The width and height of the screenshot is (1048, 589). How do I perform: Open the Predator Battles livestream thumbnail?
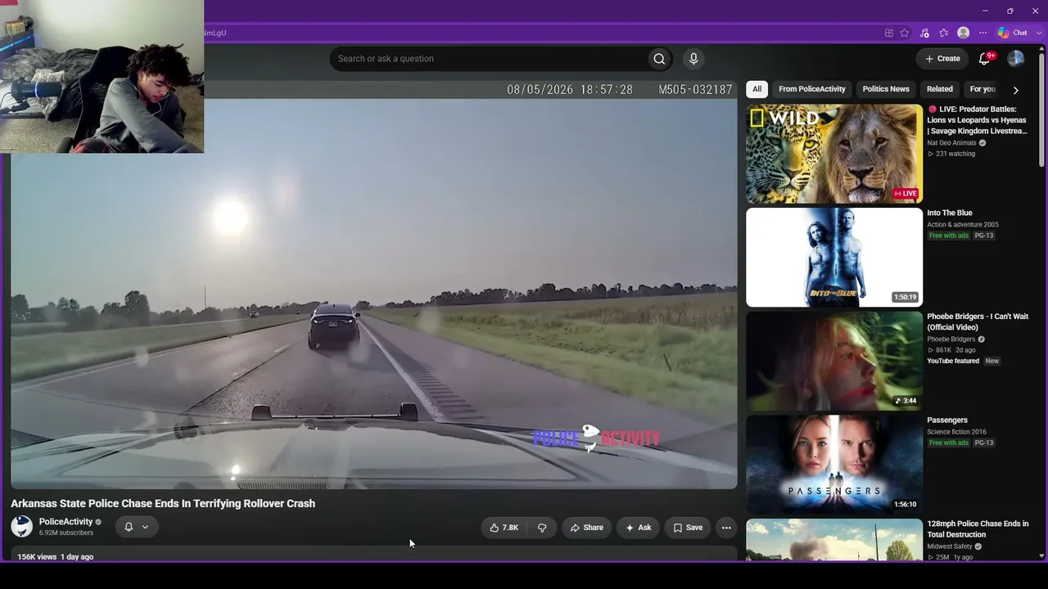(834, 154)
